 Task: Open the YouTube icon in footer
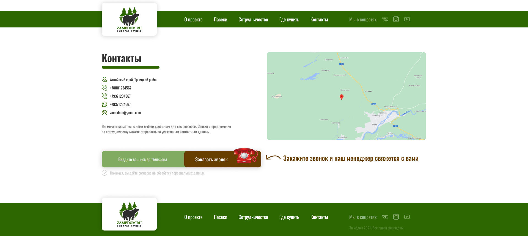pos(407,217)
